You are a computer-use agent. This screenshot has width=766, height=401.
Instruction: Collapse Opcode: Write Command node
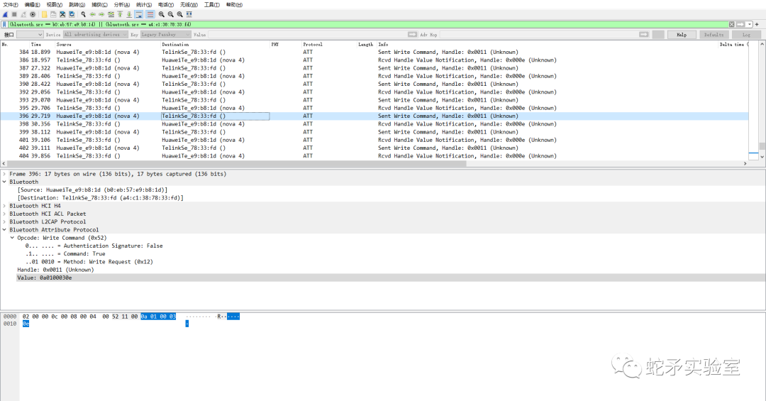pyautogui.click(x=12, y=238)
